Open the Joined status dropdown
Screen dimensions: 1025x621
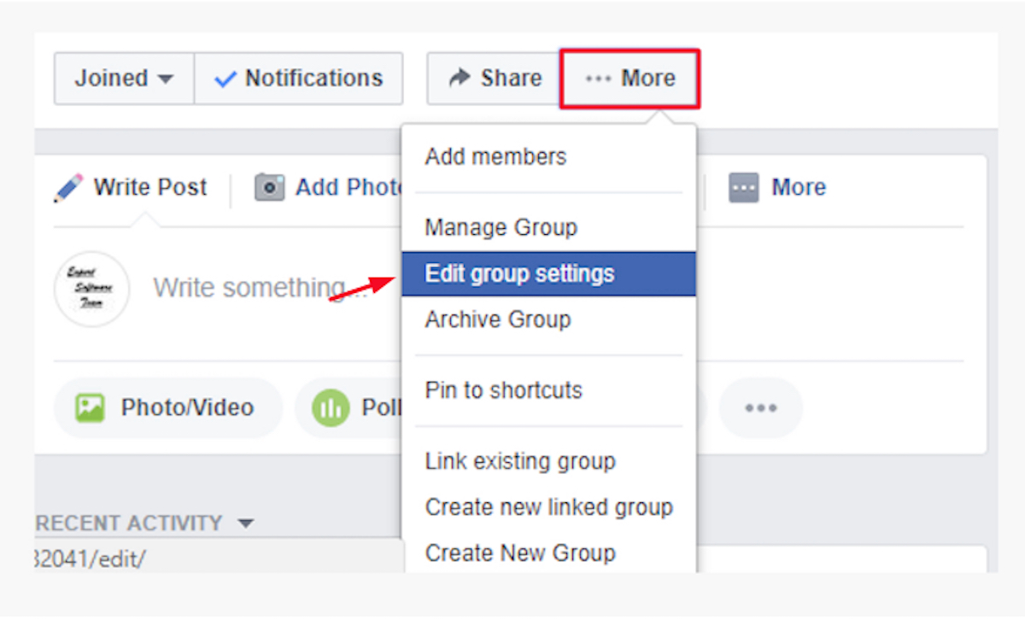pos(124,78)
